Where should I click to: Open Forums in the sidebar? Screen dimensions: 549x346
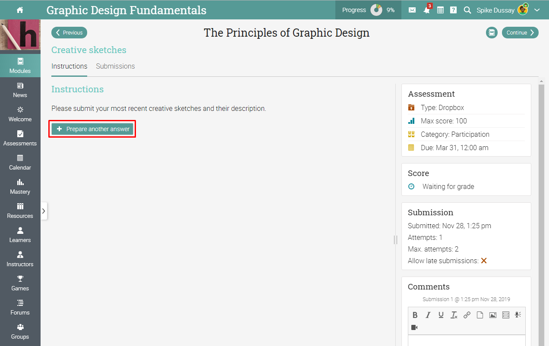20,307
